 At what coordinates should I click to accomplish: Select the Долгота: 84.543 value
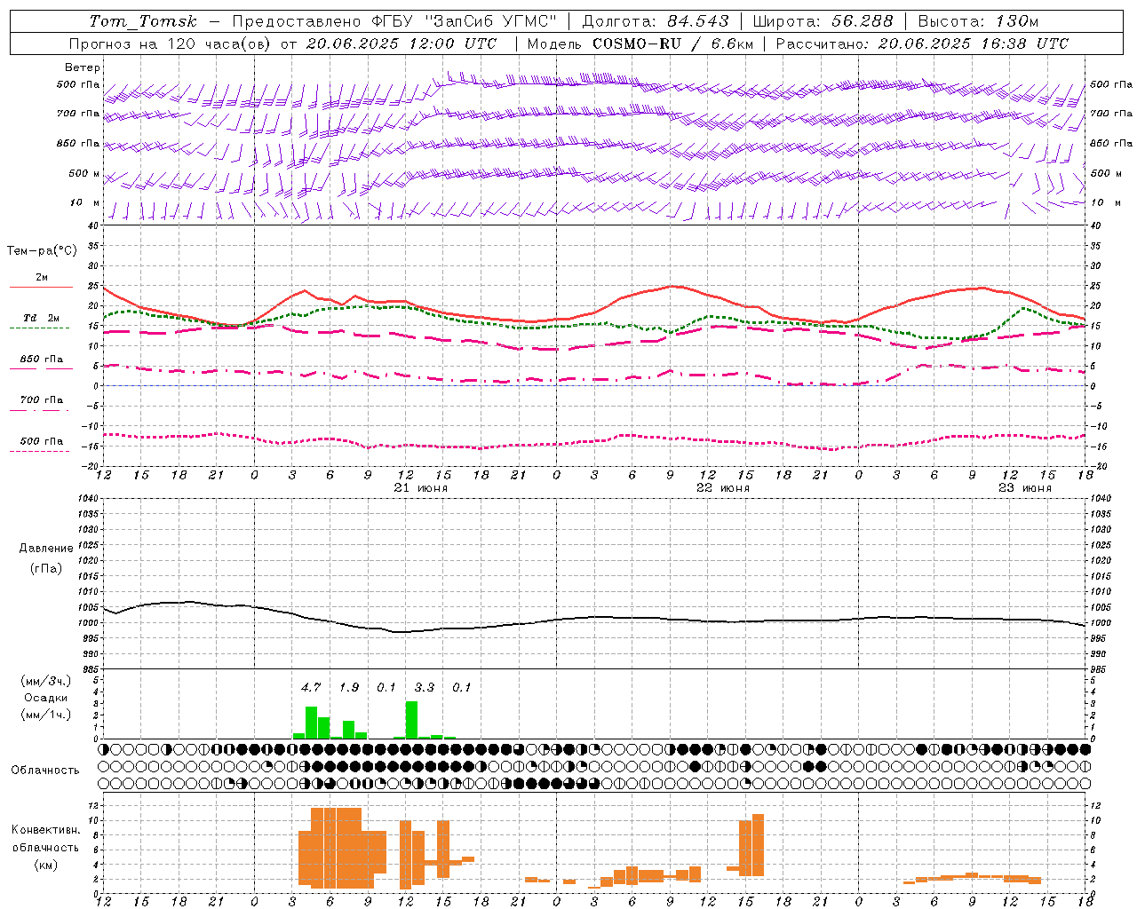point(656,21)
